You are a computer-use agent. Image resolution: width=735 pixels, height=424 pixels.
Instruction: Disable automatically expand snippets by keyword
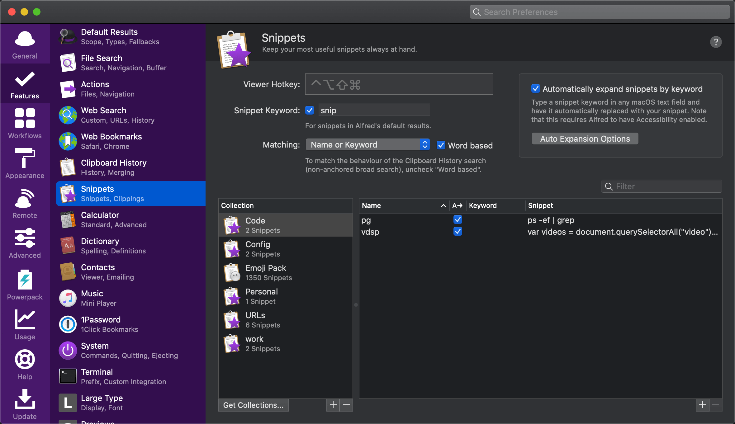click(535, 89)
